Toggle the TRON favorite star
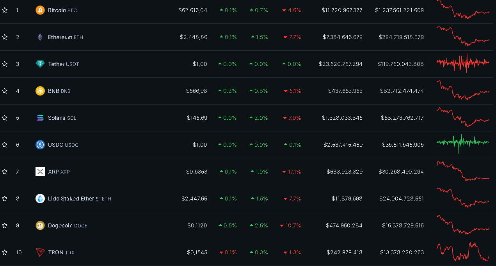496x266 pixels. coord(5,252)
